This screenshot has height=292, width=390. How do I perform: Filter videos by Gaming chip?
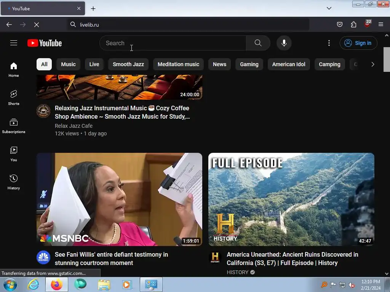click(249, 64)
